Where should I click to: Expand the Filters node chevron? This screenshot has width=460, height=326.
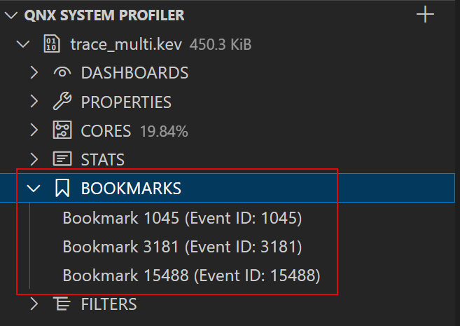pos(34,304)
